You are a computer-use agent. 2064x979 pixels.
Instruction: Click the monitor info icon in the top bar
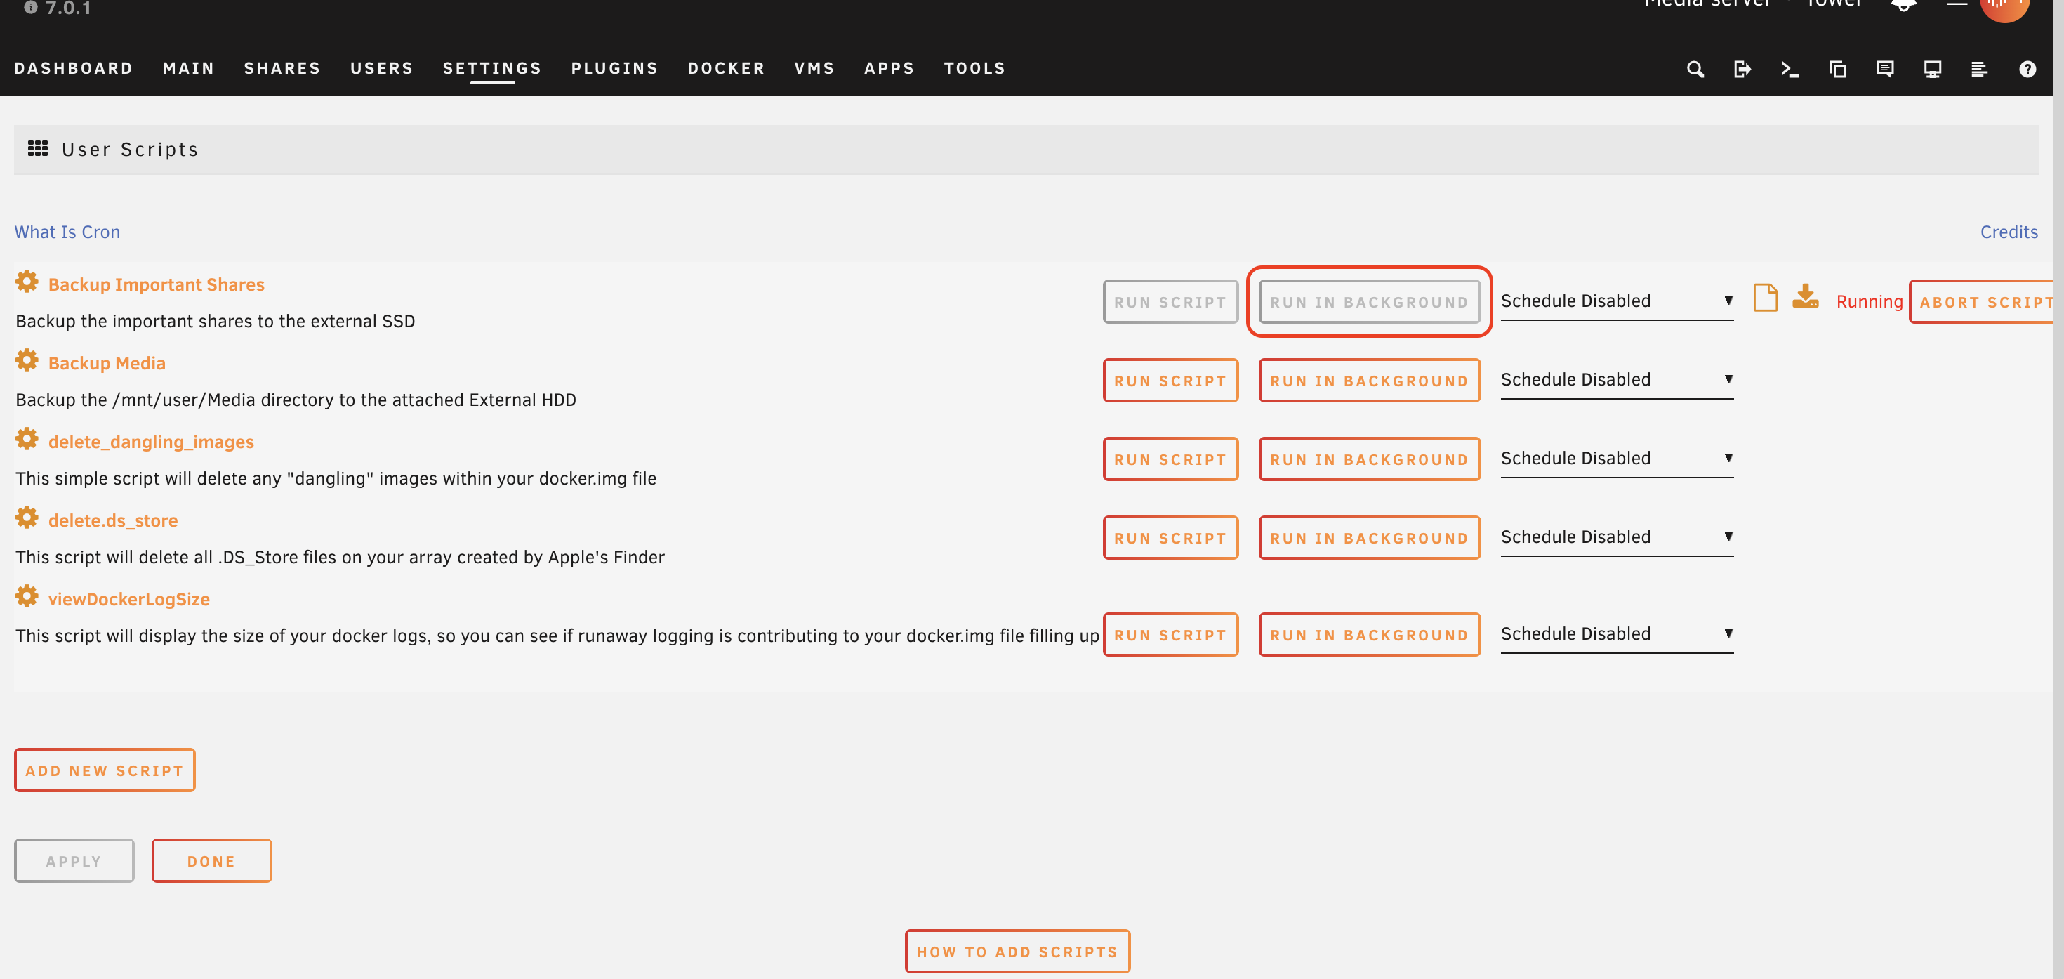[x=1932, y=70]
